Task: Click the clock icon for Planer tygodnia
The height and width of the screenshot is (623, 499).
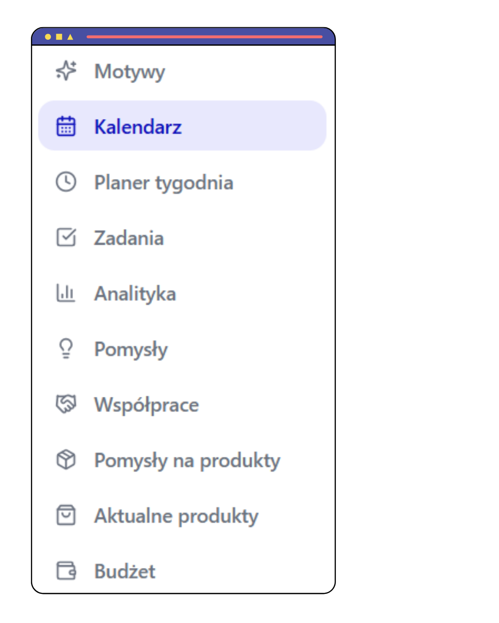Action: pyautogui.click(x=65, y=182)
